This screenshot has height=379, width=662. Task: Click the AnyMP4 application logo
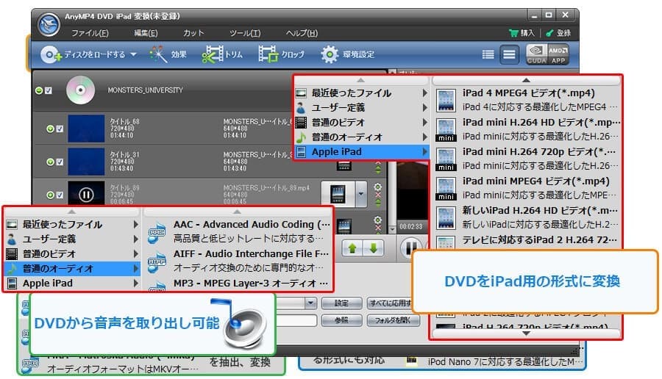[x=48, y=24]
